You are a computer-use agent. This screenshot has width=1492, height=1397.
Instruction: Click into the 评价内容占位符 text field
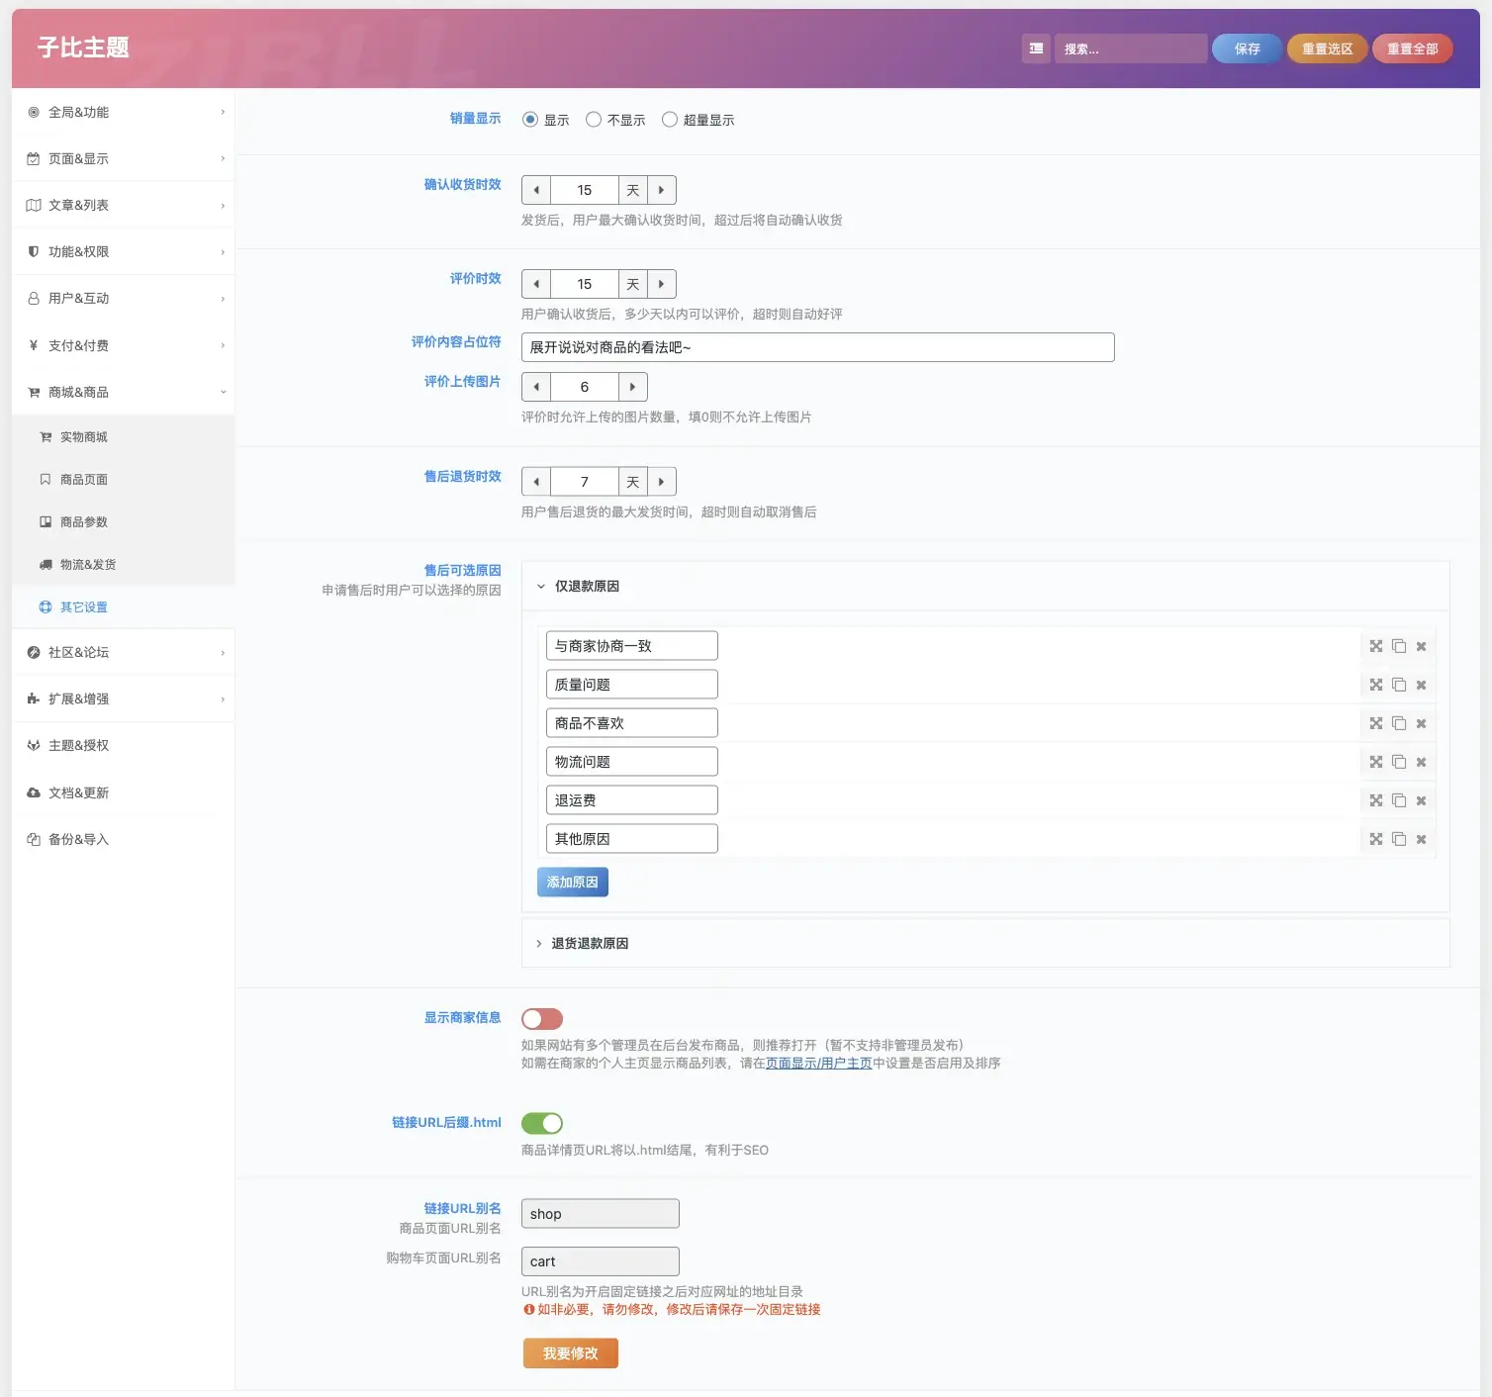[817, 347]
